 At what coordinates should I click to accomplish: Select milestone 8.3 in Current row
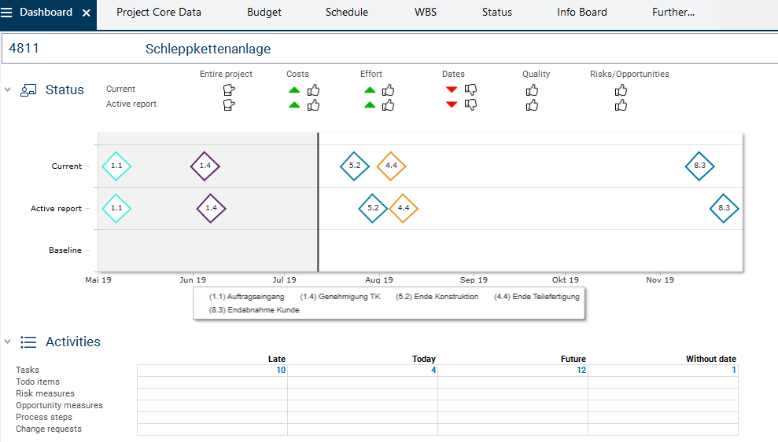(x=699, y=166)
